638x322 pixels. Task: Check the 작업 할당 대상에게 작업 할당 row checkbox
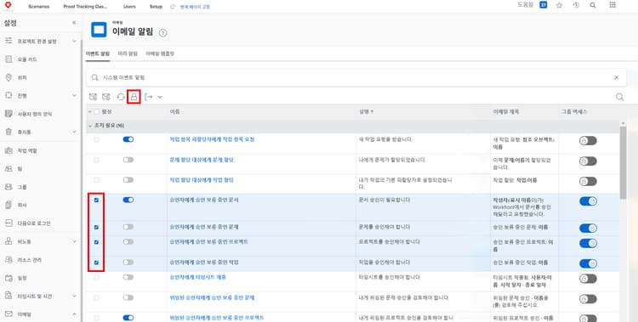click(x=96, y=180)
